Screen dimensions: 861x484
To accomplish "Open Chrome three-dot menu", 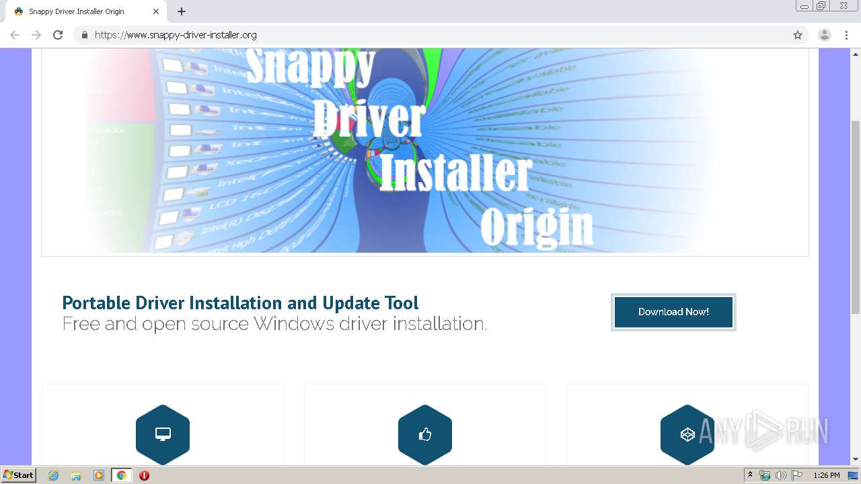I will 847,35.
